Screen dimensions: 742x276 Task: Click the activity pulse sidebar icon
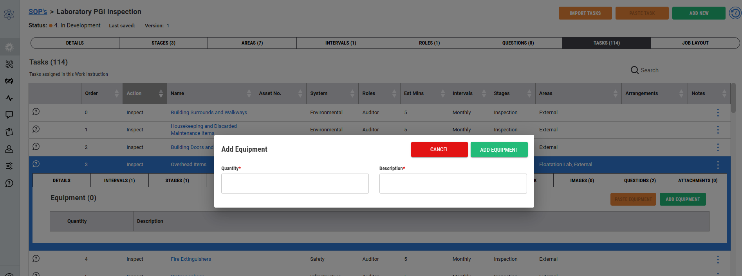9,98
